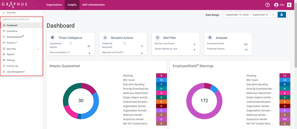297x129 pixels.
Task: Go to MSP Administration tab
Action: click(94, 5)
